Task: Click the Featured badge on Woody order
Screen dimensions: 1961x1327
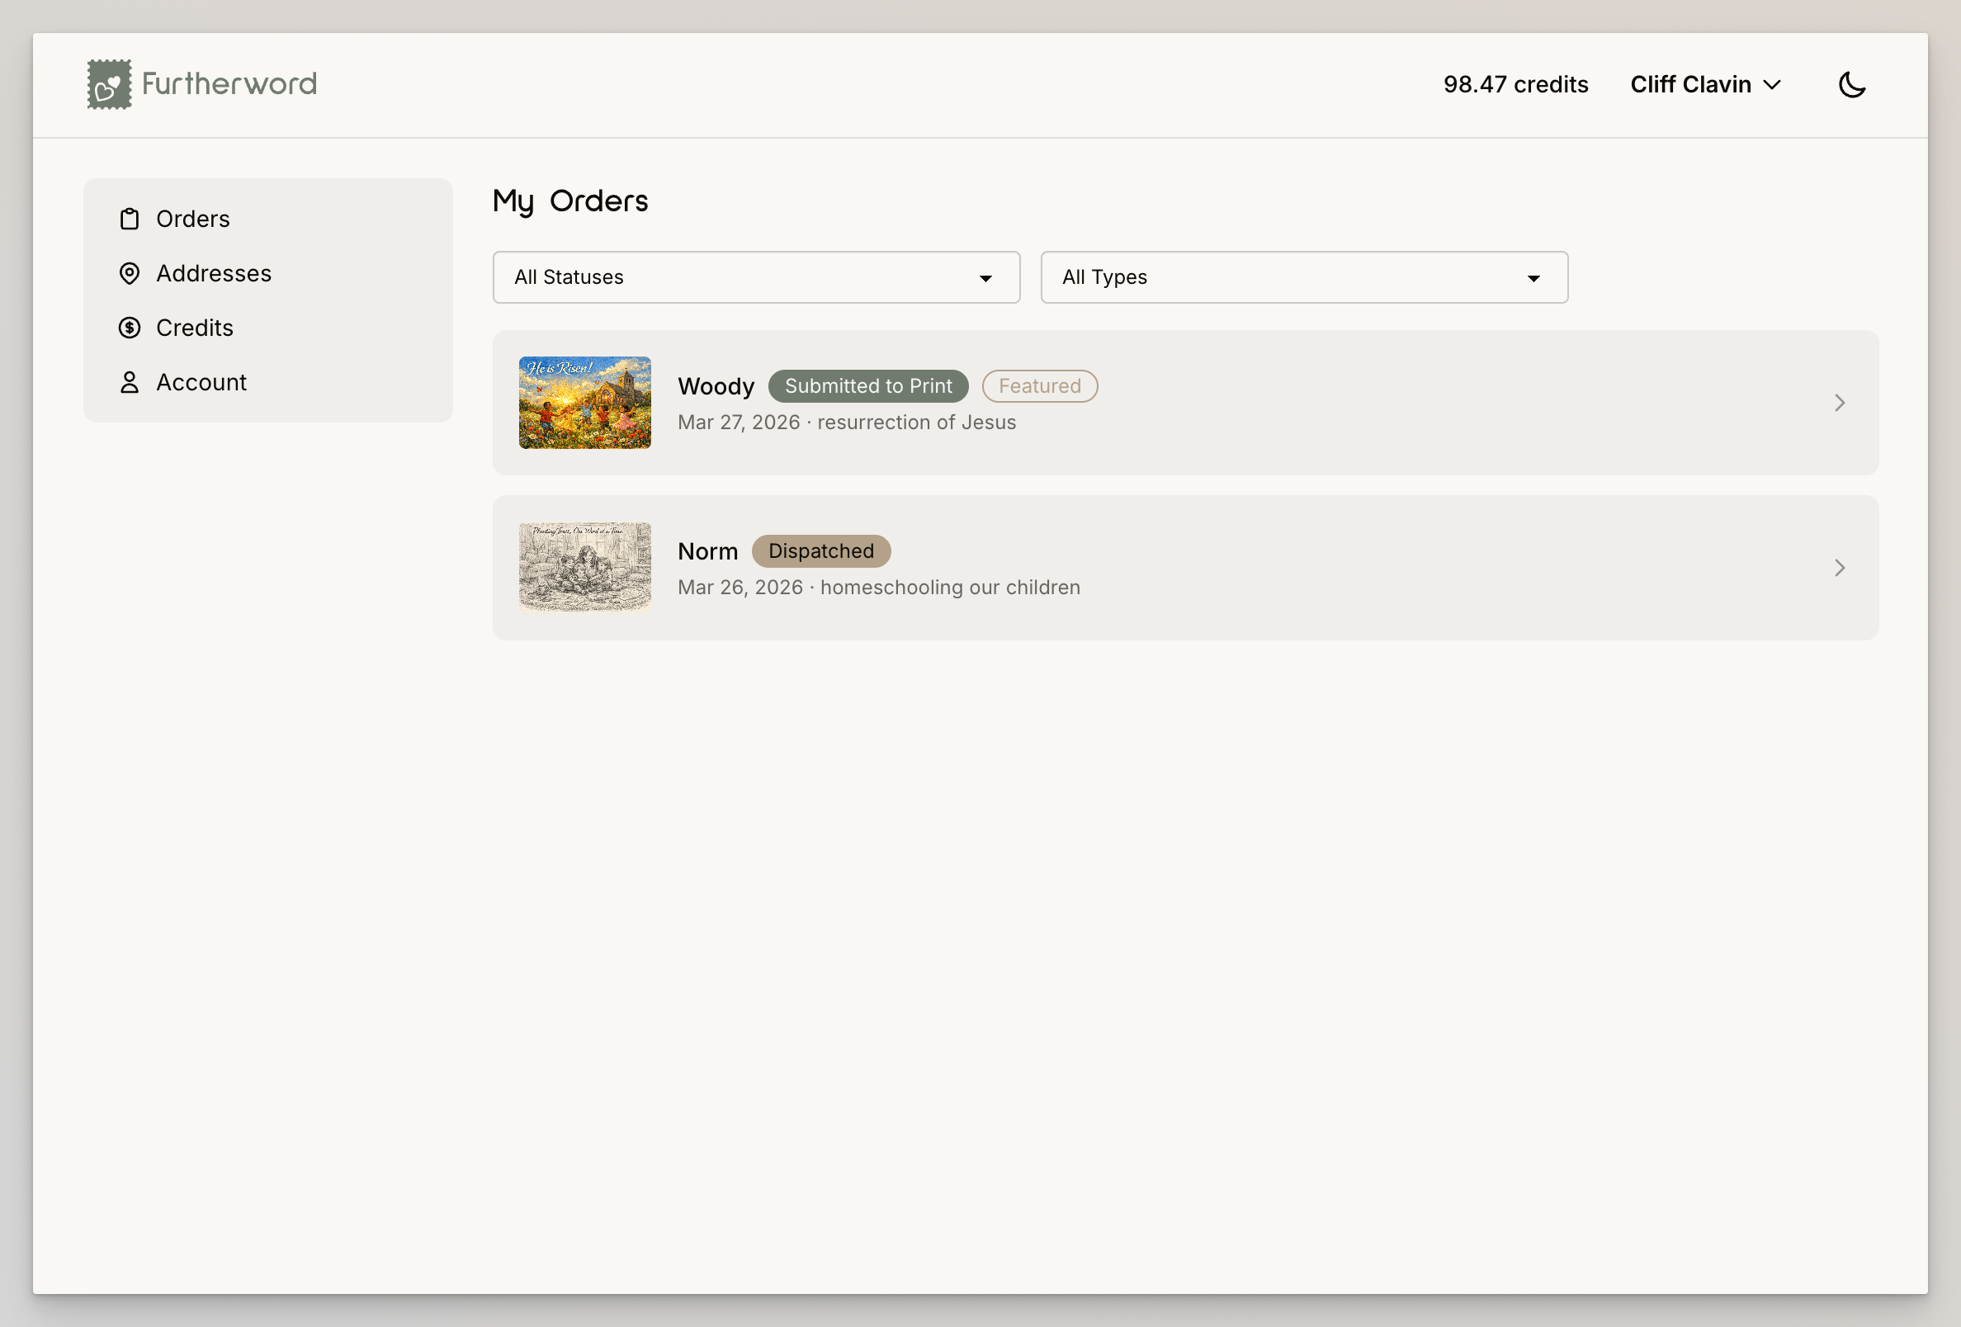Action: tap(1039, 386)
